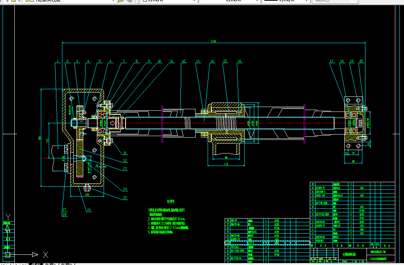404x265 pixels.
Task: Select part callout number 1
Action: pos(57,61)
